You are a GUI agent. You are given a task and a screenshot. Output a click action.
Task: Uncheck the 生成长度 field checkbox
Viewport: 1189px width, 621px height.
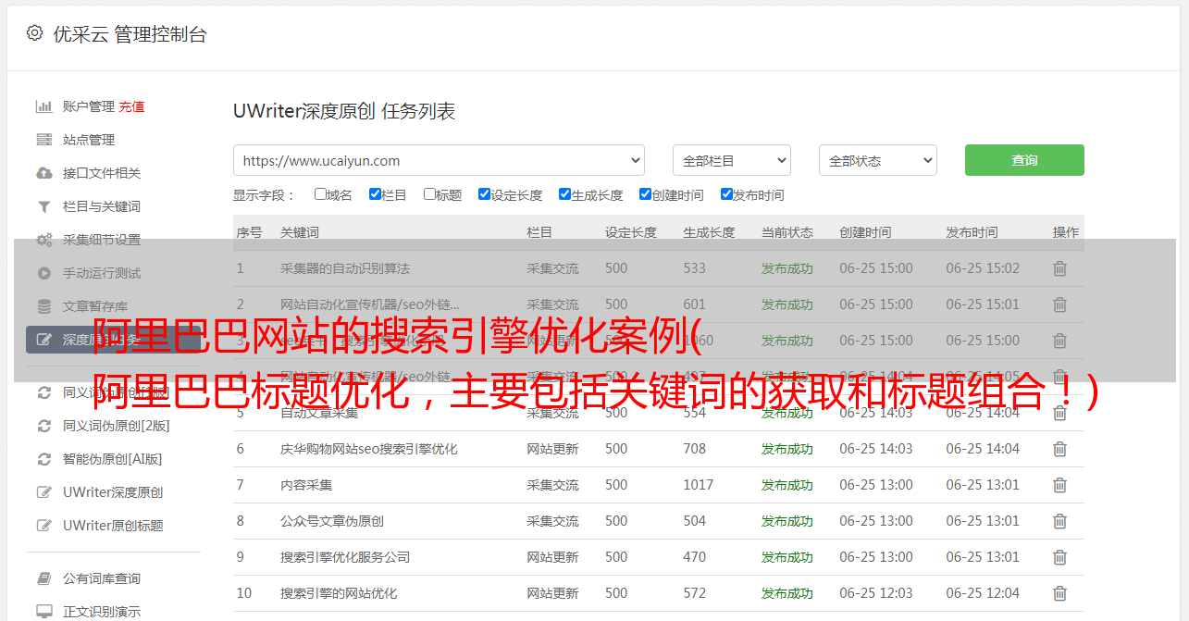[564, 194]
